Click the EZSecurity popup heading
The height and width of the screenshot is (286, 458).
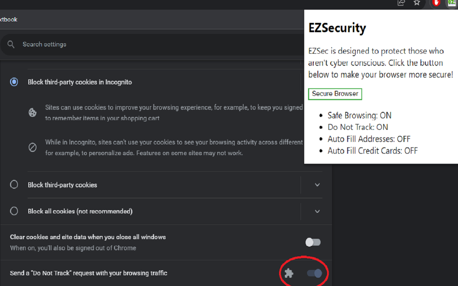pyautogui.click(x=337, y=28)
